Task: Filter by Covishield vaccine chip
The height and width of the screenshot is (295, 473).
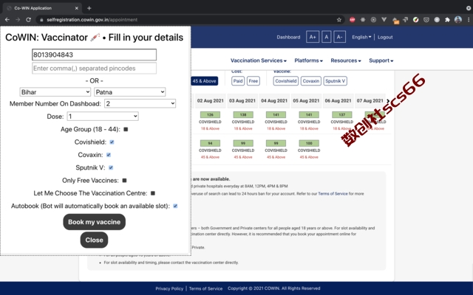Action: 286,81
